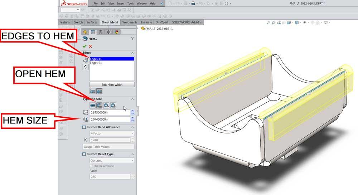Collapse the Edges section
Image resolution: width=358 pixels, height=195 pixels.
click(x=132, y=53)
